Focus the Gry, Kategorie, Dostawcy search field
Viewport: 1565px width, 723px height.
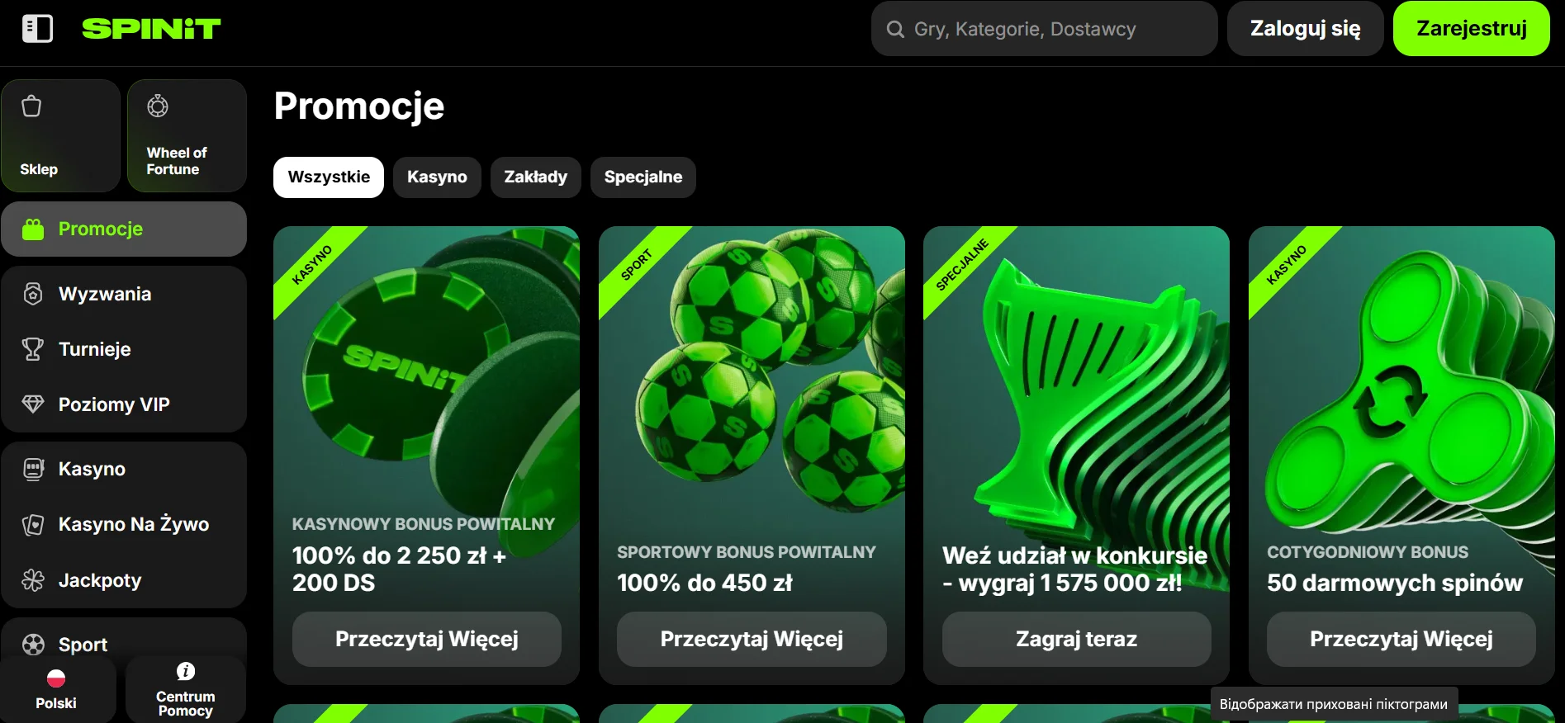[x=1045, y=29]
